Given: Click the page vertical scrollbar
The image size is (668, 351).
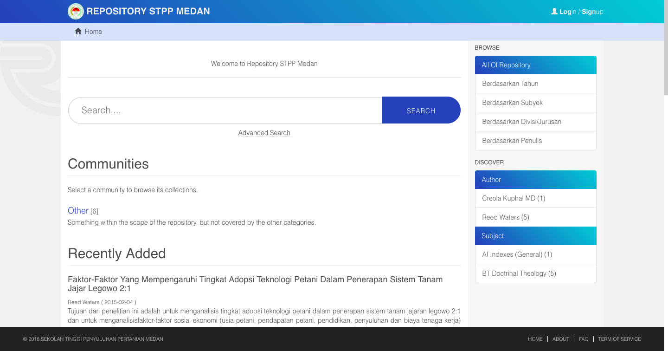Looking at the screenshot, I should point(666,47).
